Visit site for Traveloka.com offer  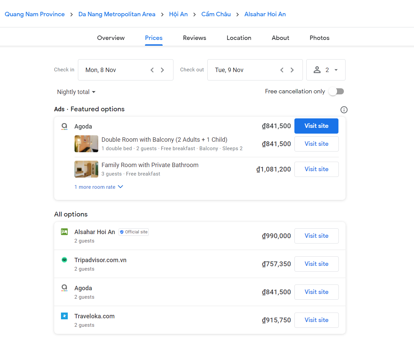point(316,320)
